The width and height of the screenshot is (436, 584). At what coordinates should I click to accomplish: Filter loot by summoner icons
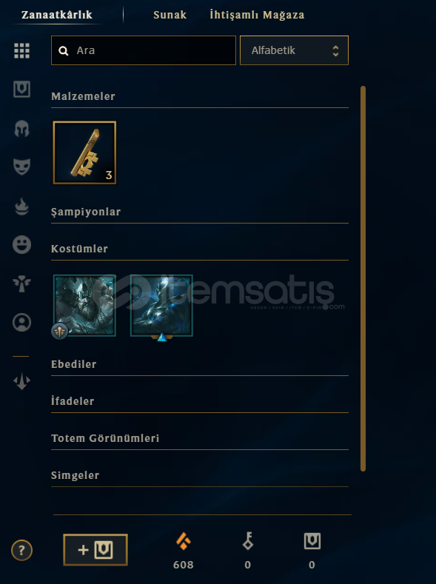pyautogui.click(x=21, y=323)
